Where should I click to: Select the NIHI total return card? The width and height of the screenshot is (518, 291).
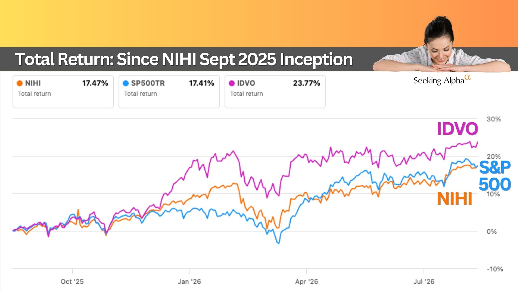tap(63, 92)
